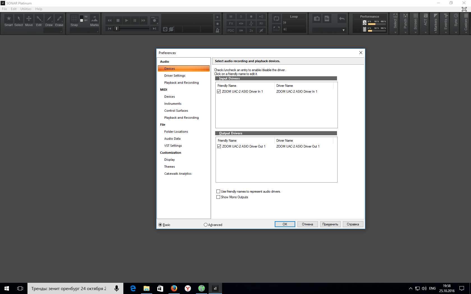Click OK in Preferences dialog
The image size is (471, 294).
click(x=285, y=224)
